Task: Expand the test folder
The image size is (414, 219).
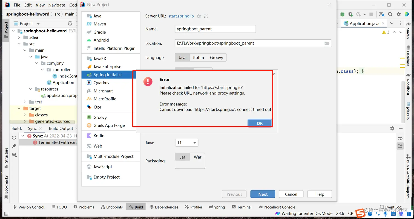Action: [x=25, y=102]
